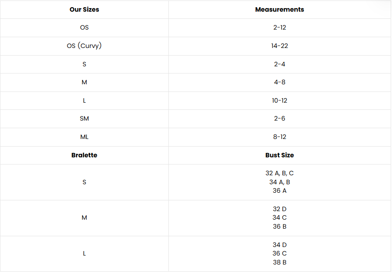Click the 4-8 measurement cell

(x=279, y=82)
